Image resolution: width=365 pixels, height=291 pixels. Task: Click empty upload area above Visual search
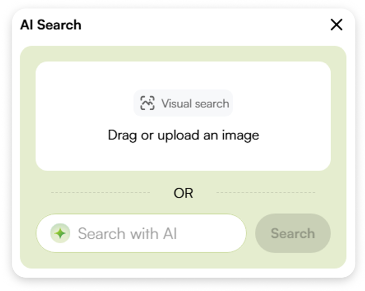(x=183, y=75)
